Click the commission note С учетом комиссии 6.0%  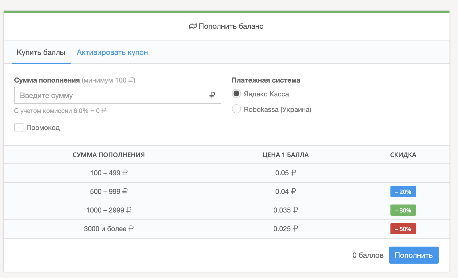60,111
